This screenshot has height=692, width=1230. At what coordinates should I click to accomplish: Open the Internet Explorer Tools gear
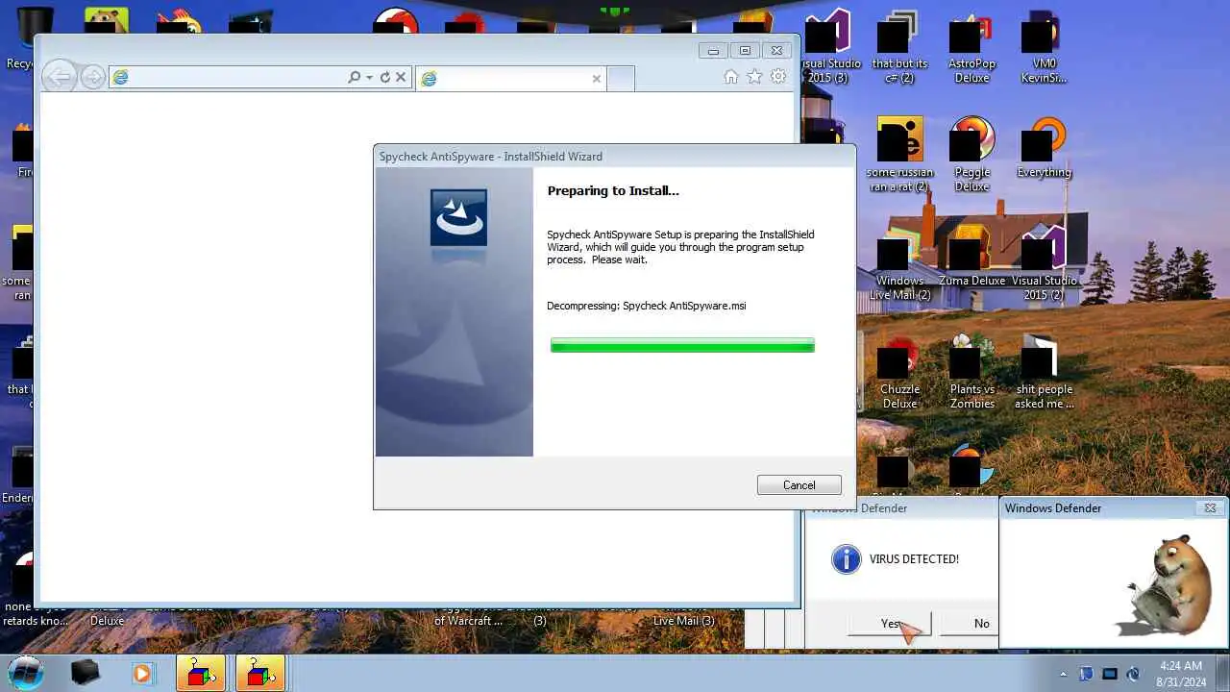pyautogui.click(x=778, y=77)
